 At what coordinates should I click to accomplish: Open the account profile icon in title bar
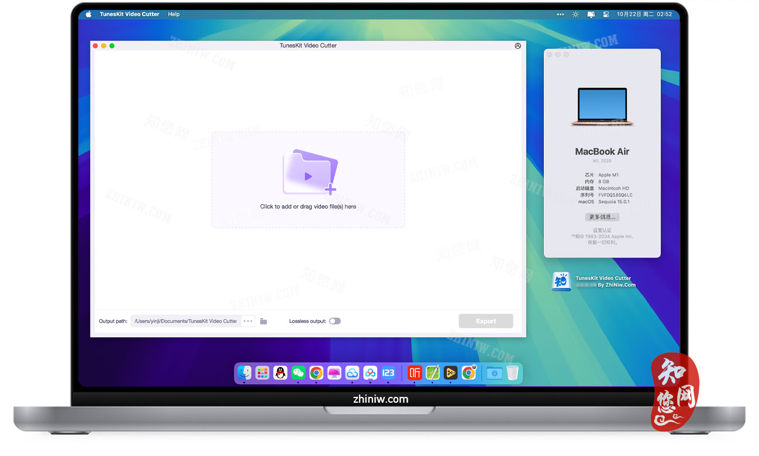517,46
